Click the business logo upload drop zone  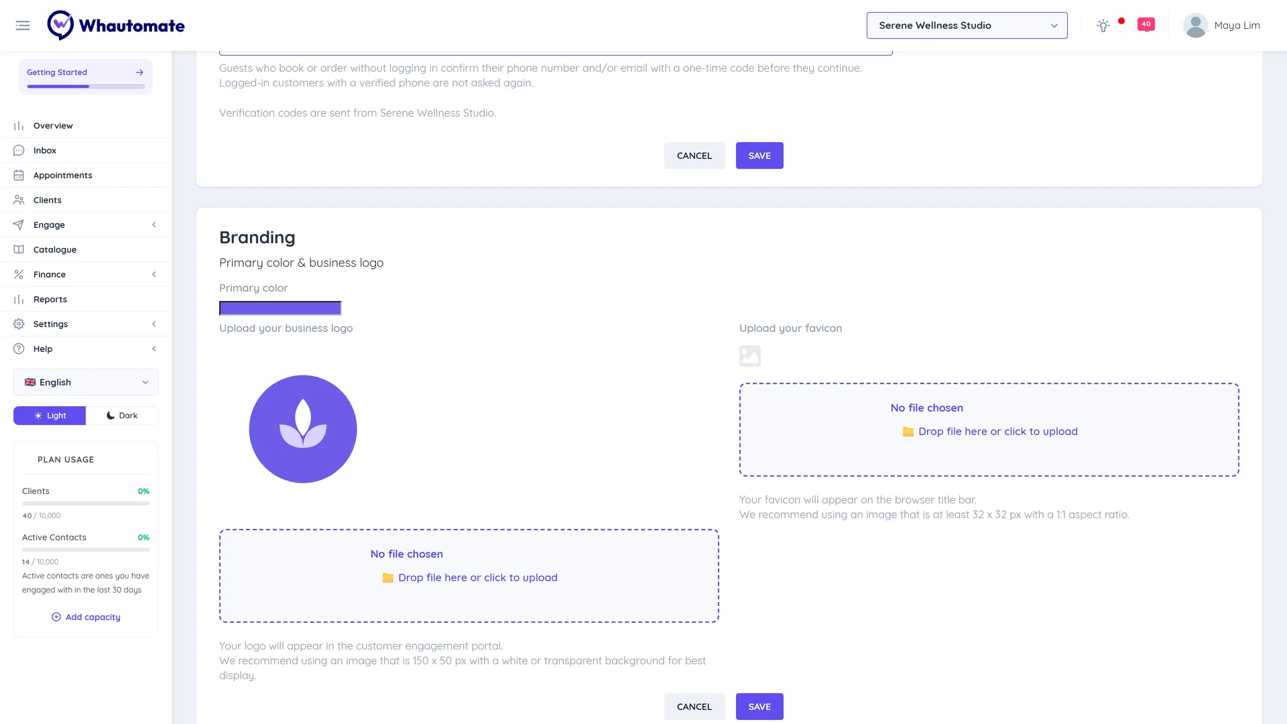pos(469,576)
